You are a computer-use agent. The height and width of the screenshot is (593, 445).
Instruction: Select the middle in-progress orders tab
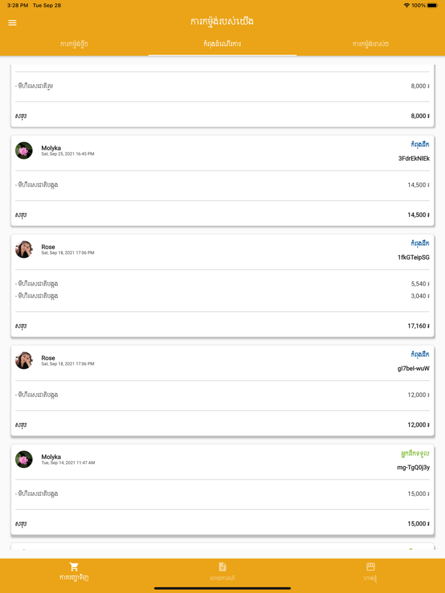(222, 44)
